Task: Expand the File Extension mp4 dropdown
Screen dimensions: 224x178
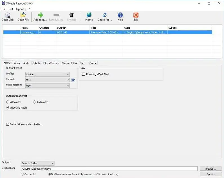Action: coord(48,85)
